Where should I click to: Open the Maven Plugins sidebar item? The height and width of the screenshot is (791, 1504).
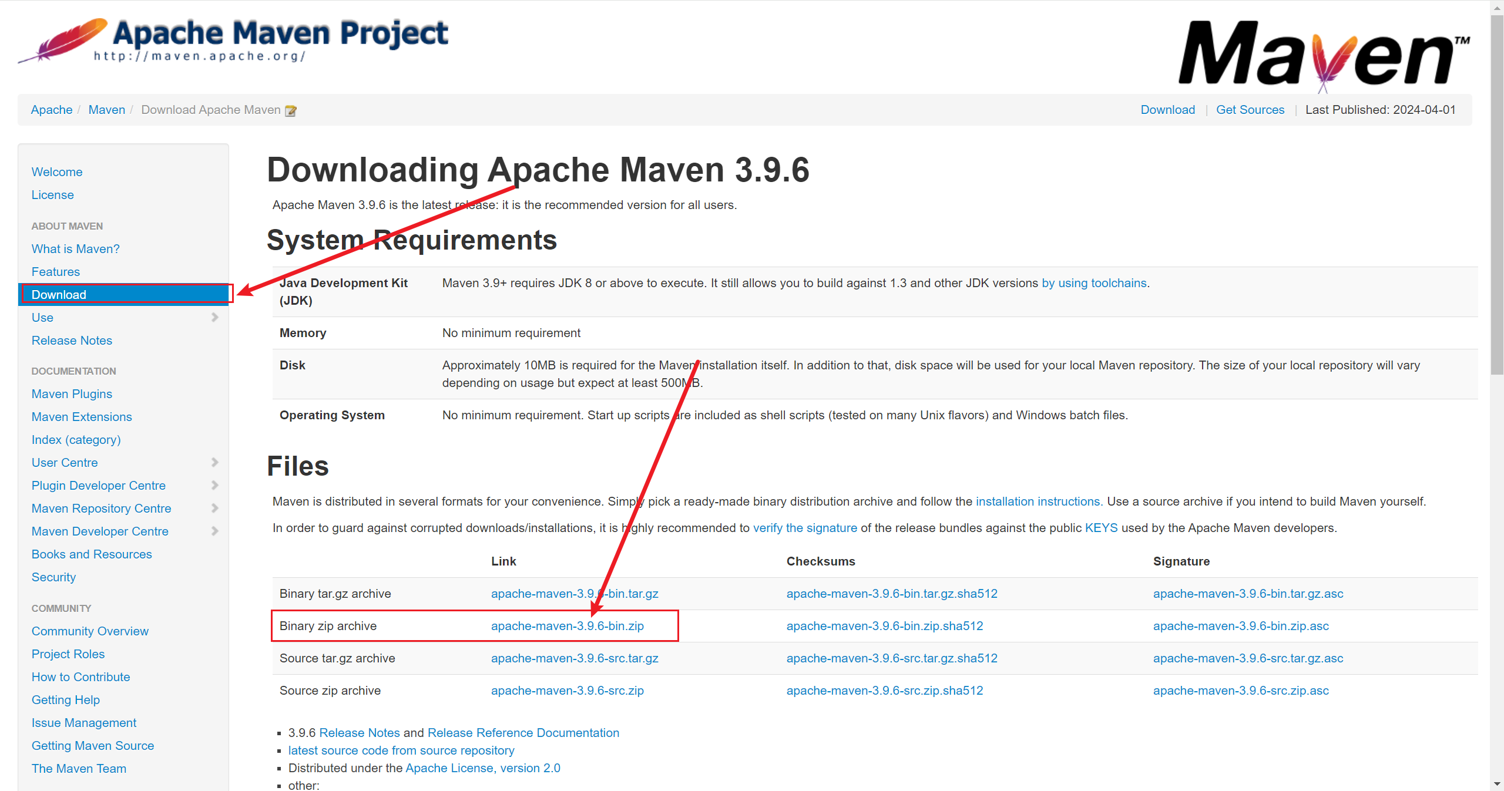72,394
